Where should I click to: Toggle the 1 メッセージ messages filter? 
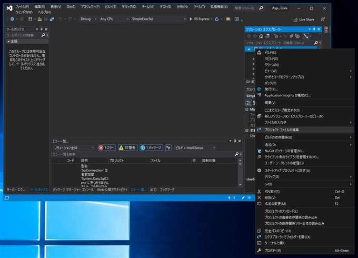coord(152,148)
